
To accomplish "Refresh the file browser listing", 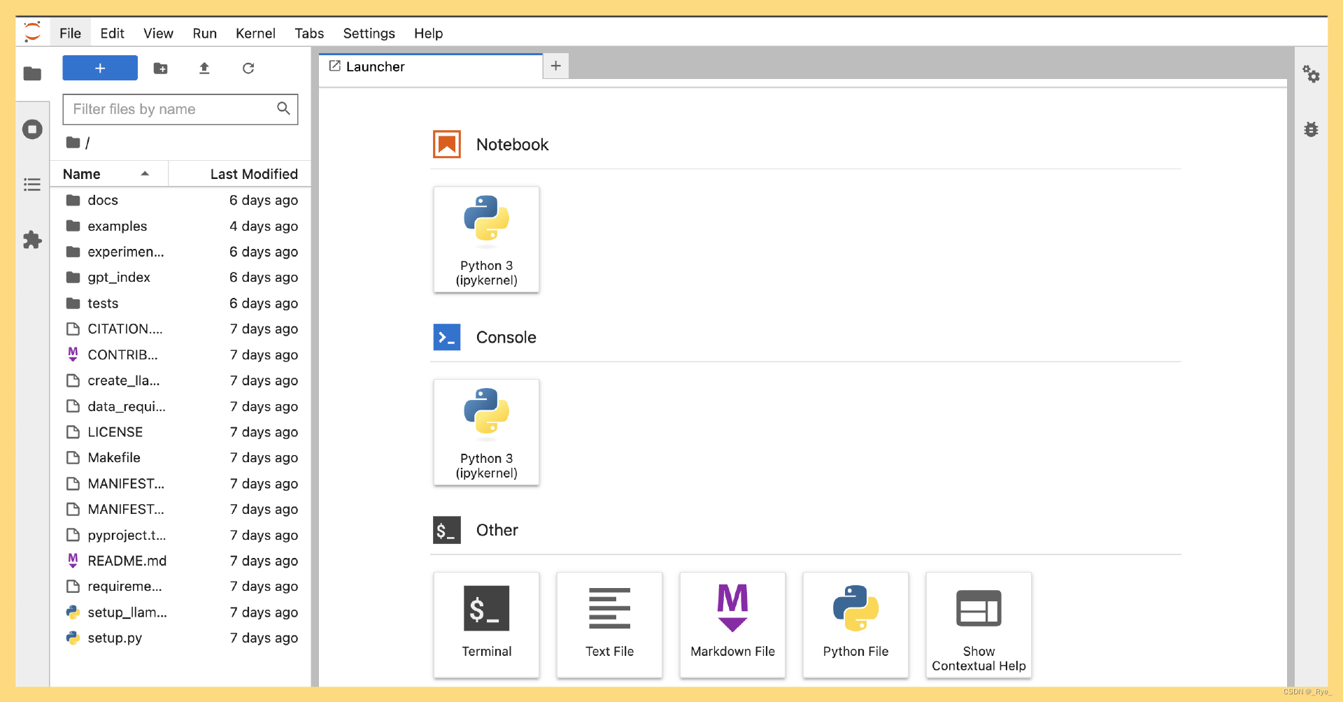I will 248,68.
